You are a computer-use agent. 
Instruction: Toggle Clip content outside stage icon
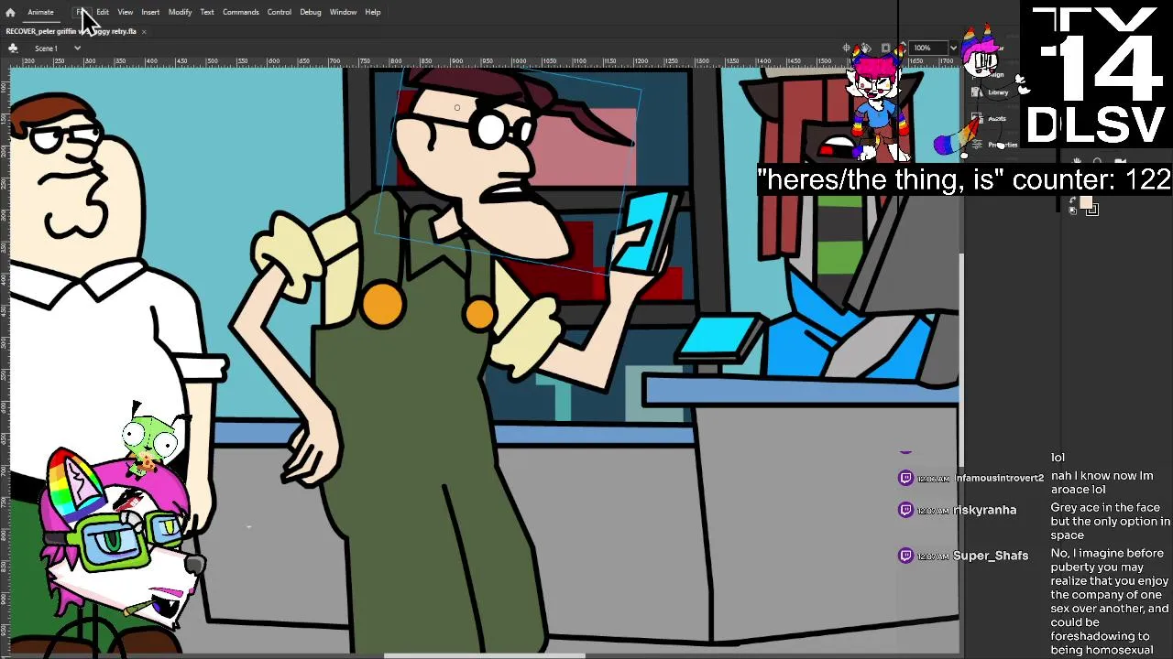click(885, 48)
